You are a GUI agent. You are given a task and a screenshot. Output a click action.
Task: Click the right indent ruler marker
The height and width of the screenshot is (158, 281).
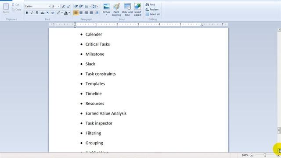(202, 25)
